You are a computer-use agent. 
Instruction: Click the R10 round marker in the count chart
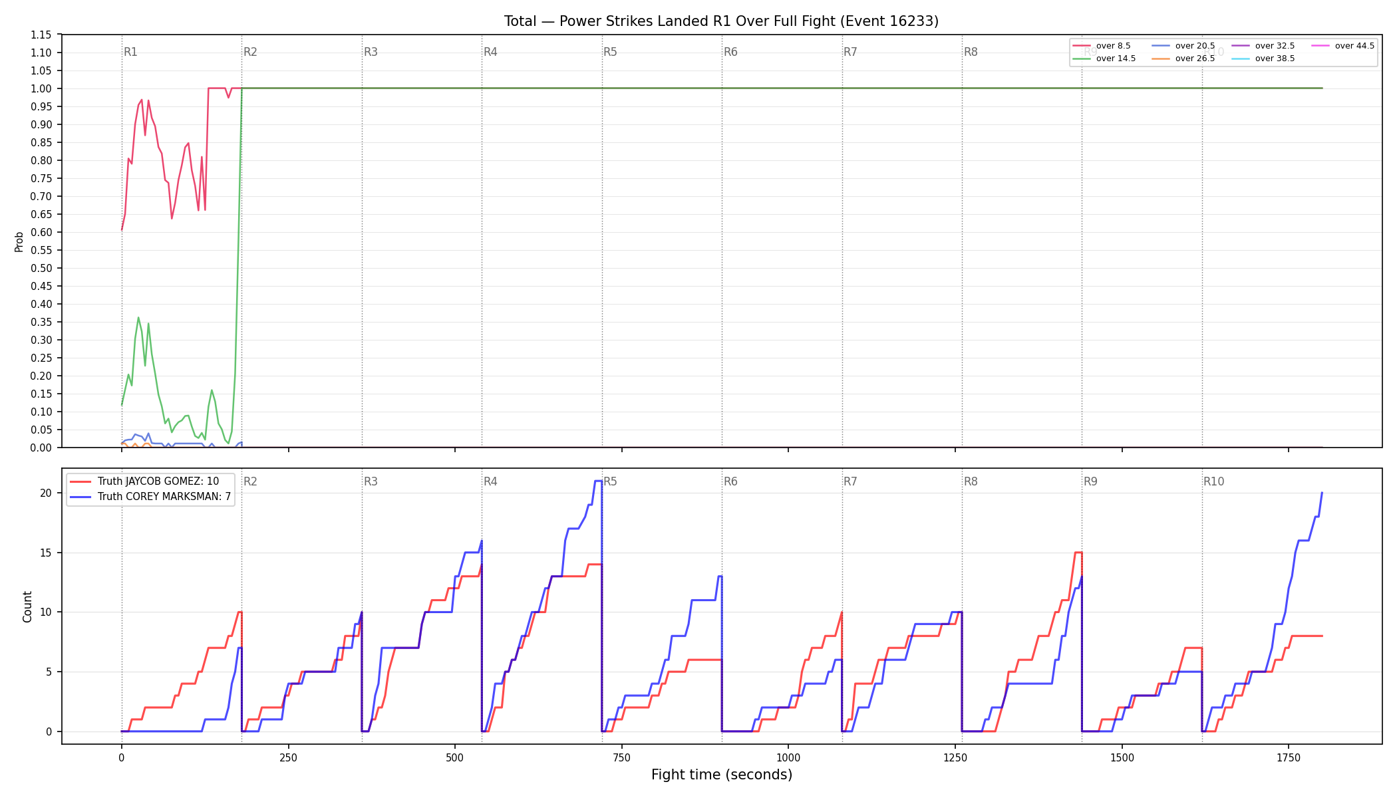(1213, 481)
